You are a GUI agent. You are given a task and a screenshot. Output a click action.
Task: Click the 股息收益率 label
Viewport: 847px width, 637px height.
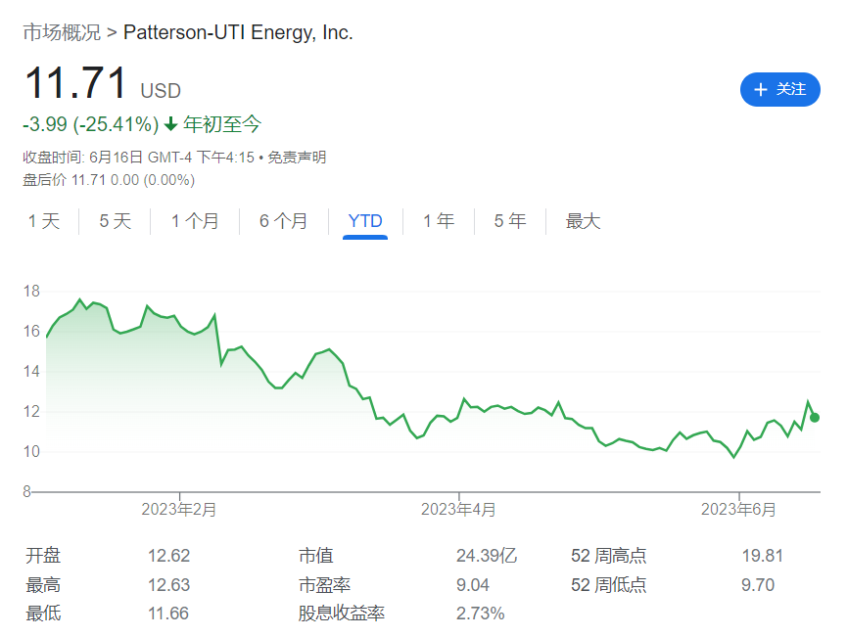pos(341,614)
